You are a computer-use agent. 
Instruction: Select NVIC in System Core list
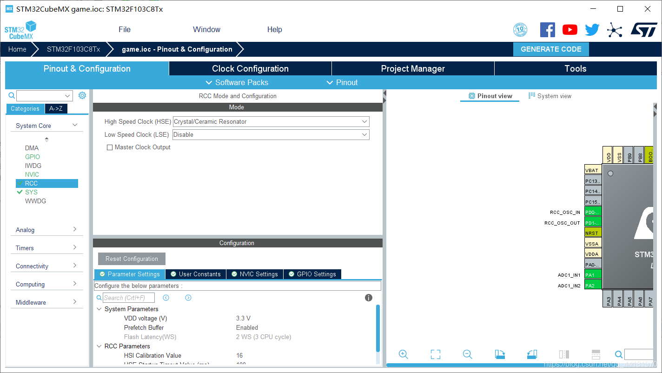(x=32, y=174)
